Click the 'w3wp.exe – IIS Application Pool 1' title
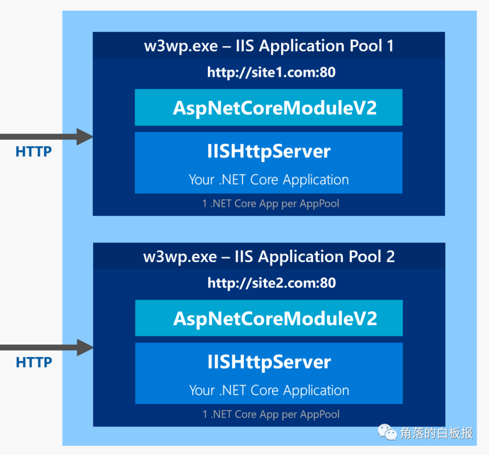489x455 pixels. pyautogui.click(x=268, y=46)
